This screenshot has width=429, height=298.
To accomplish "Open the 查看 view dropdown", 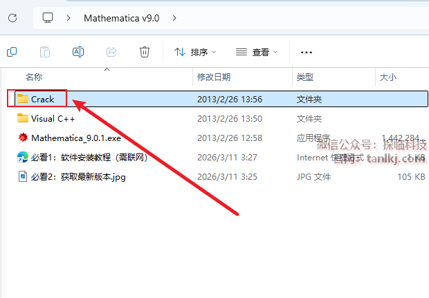I will tap(257, 52).
